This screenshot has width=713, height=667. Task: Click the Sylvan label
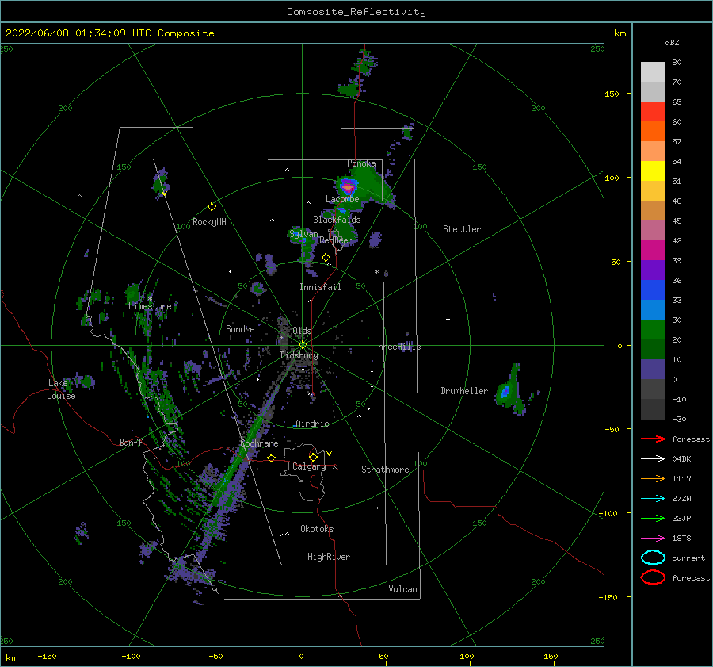coord(303,234)
